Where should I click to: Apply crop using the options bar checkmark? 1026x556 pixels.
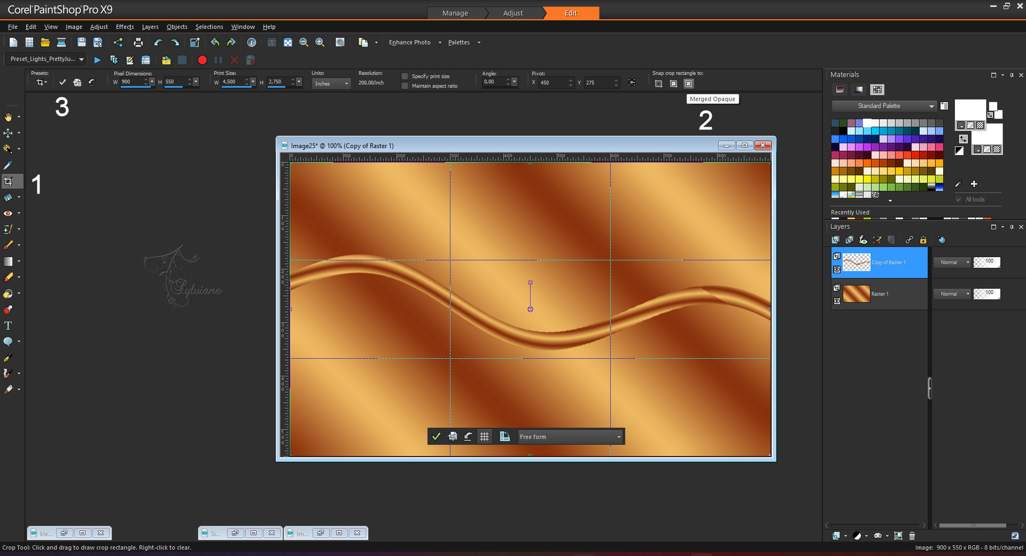(63, 82)
